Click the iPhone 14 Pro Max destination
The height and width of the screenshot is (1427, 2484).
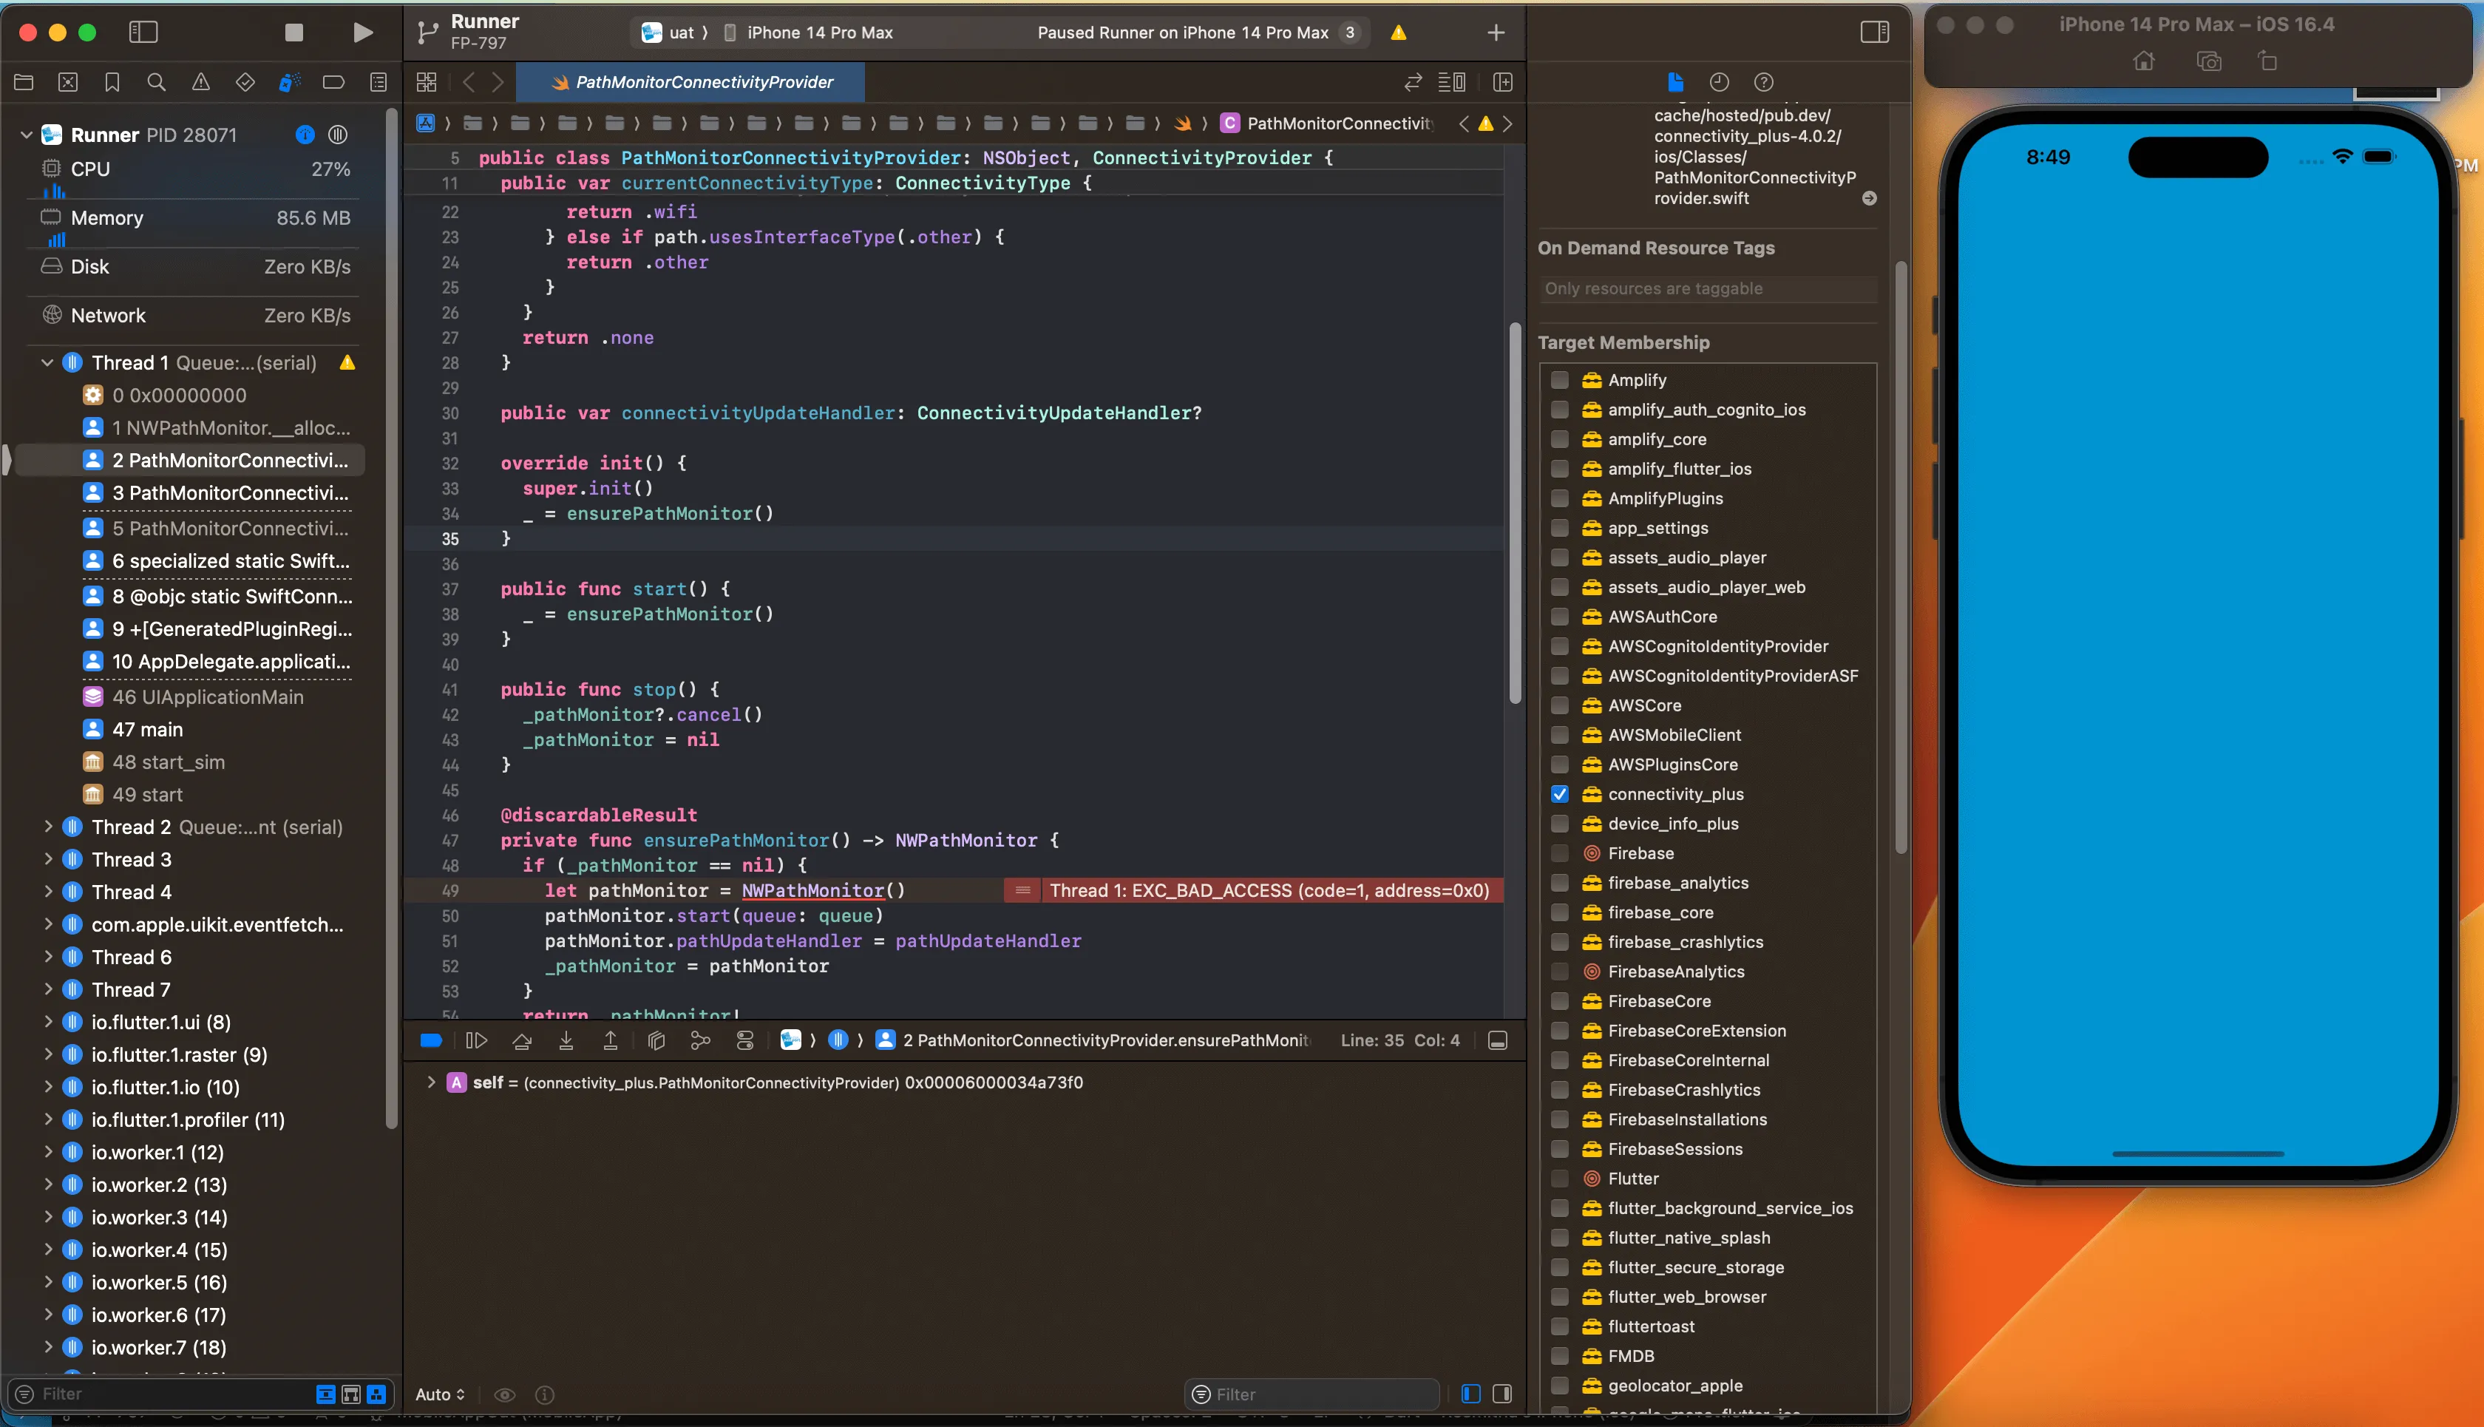[x=818, y=33]
